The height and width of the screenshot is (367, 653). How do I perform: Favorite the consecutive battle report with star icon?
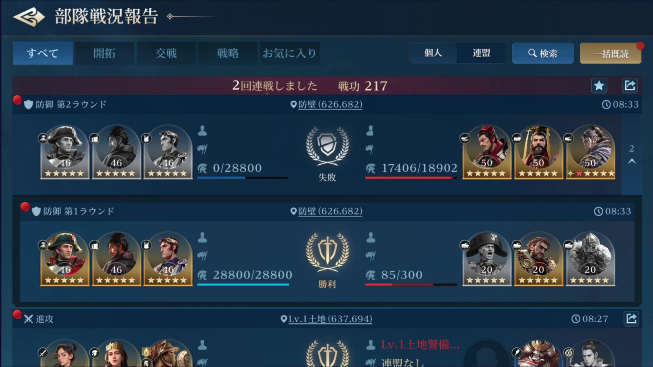[x=599, y=86]
